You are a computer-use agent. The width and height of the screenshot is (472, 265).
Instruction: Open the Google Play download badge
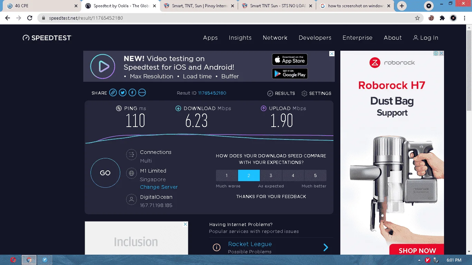point(290,73)
